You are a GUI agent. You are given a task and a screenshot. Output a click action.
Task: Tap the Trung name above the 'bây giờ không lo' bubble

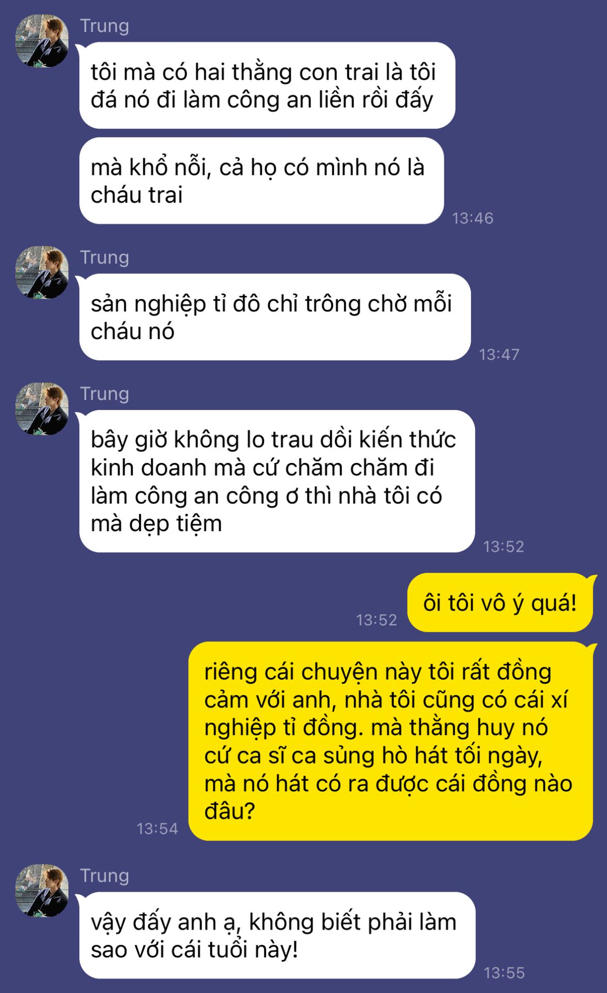click(104, 394)
